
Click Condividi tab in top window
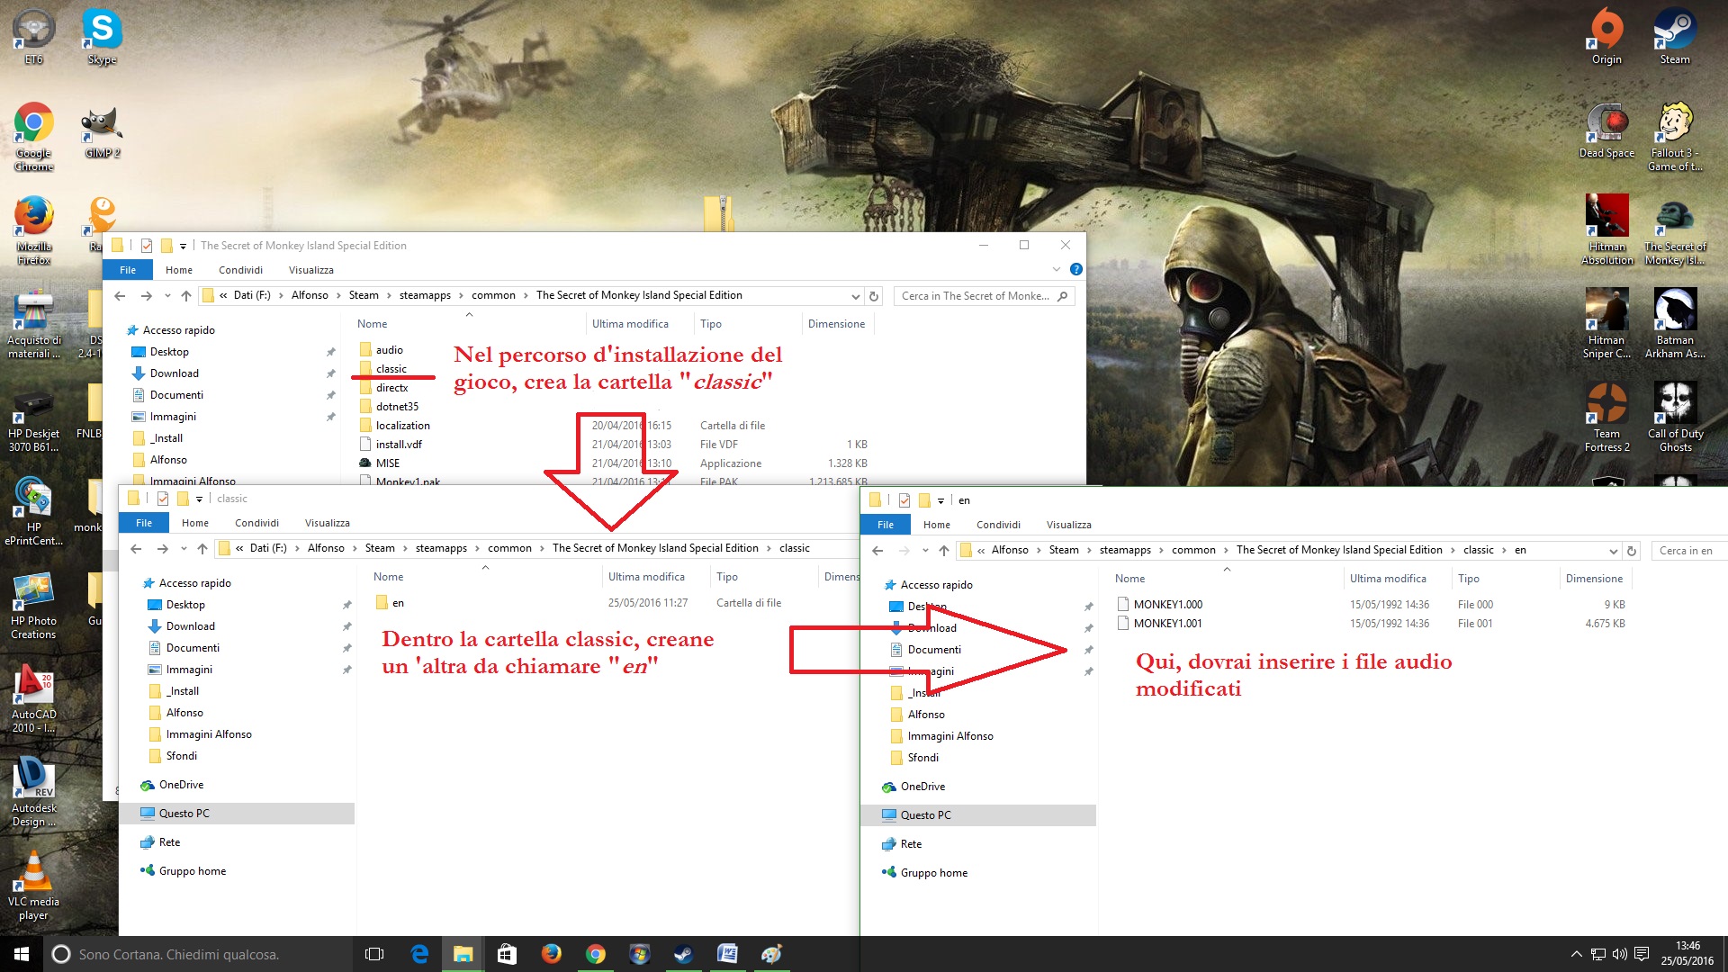(x=240, y=270)
